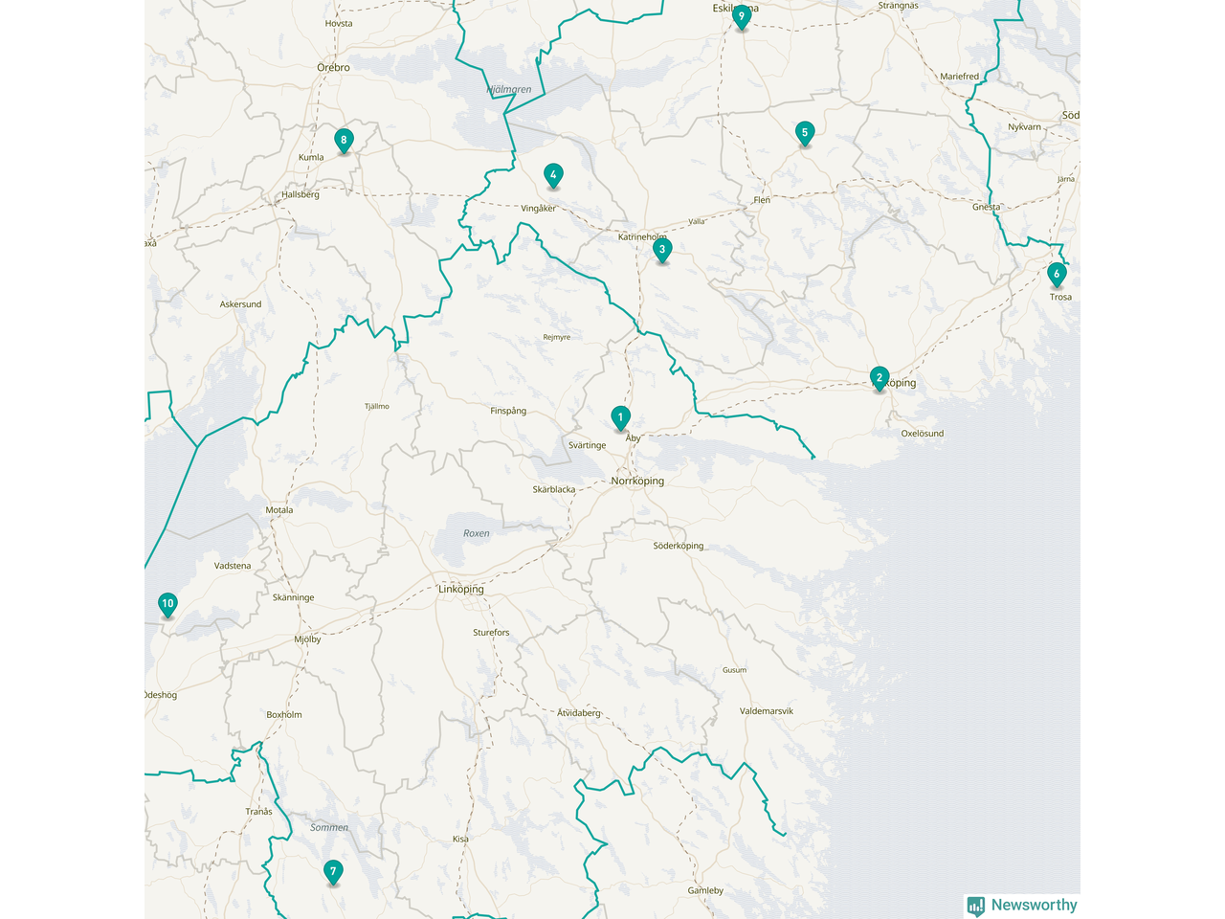Click the Linköping city label
This screenshot has width=1225, height=919.
[461, 590]
